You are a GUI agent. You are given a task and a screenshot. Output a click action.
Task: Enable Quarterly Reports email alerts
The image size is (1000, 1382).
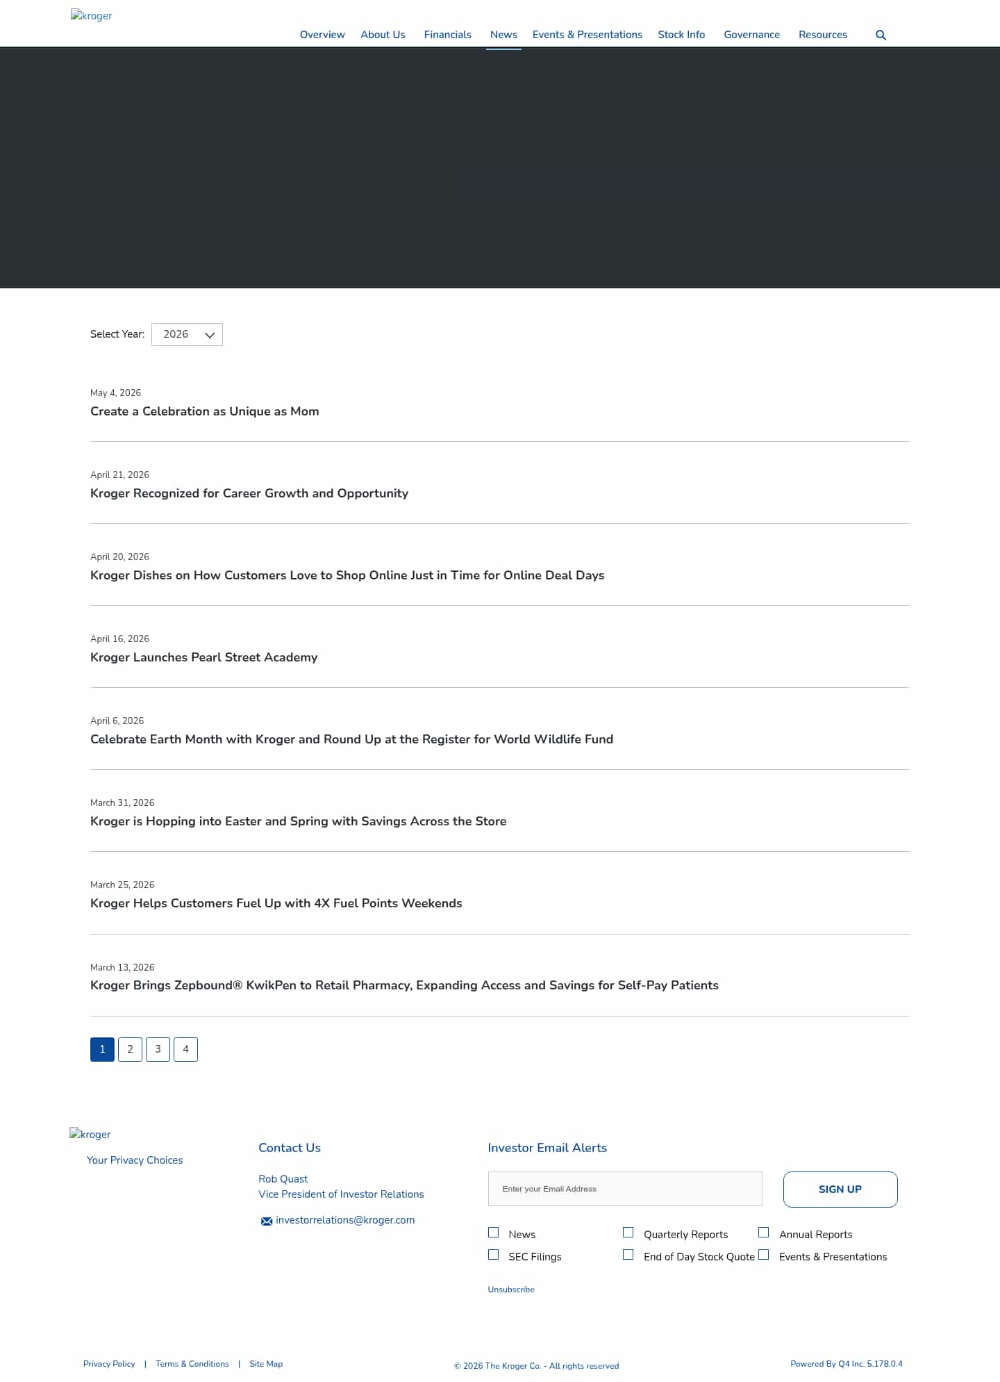click(x=628, y=1233)
